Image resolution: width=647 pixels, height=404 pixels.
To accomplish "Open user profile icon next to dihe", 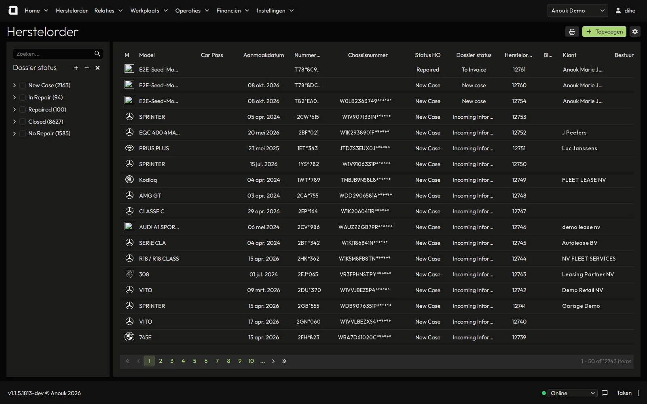I will click(x=618, y=11).
